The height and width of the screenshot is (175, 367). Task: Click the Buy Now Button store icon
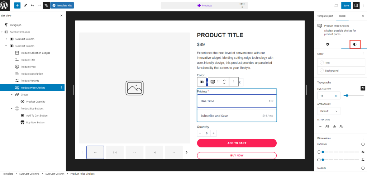tap(23, 123)
